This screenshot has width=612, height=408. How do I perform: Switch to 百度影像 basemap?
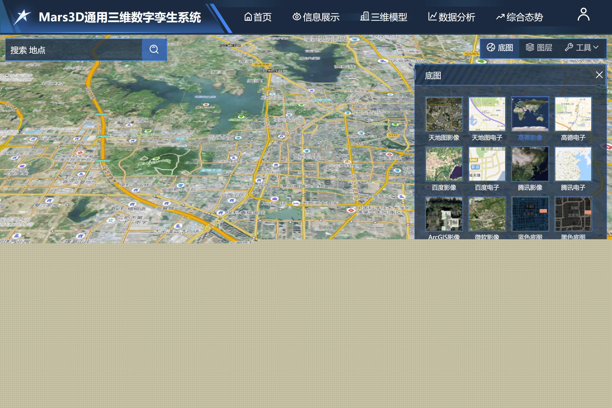444,164
